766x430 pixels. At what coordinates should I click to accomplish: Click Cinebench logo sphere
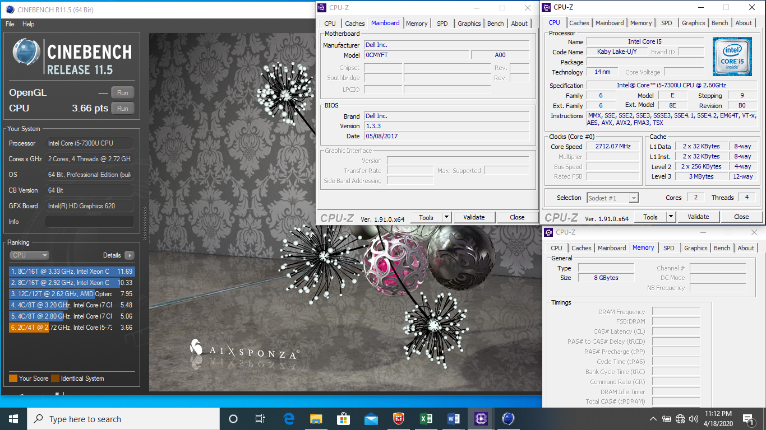26,53
